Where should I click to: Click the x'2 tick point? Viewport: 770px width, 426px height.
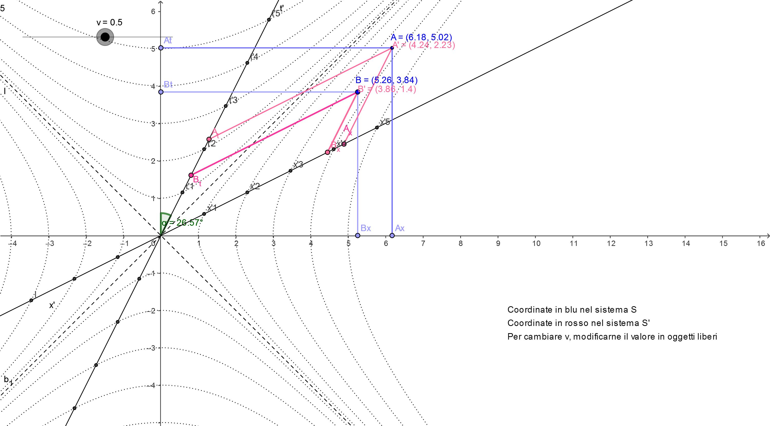pos(247,192)
